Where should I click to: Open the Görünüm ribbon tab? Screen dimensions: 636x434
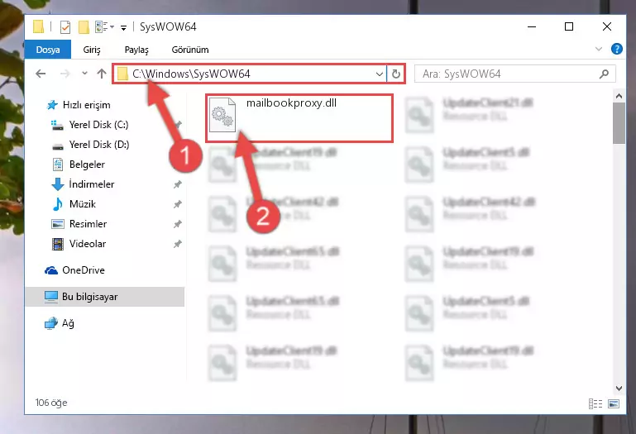pos(190,50)
